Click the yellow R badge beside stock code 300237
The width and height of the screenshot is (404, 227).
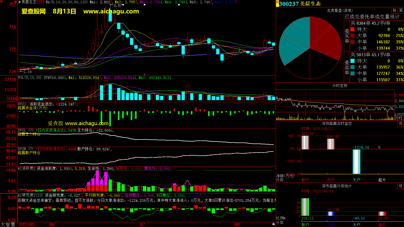coord(277,3)
